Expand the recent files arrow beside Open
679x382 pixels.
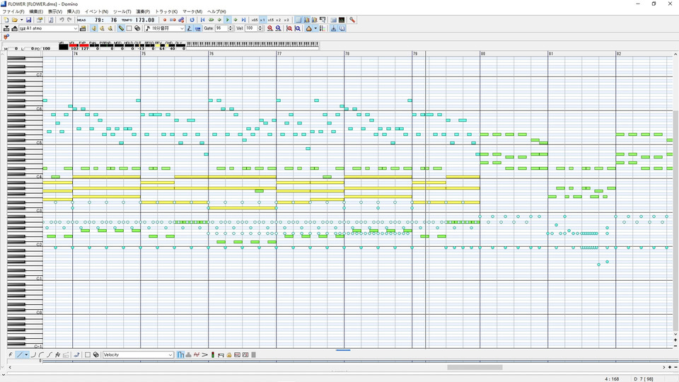[x=21, y=20]
